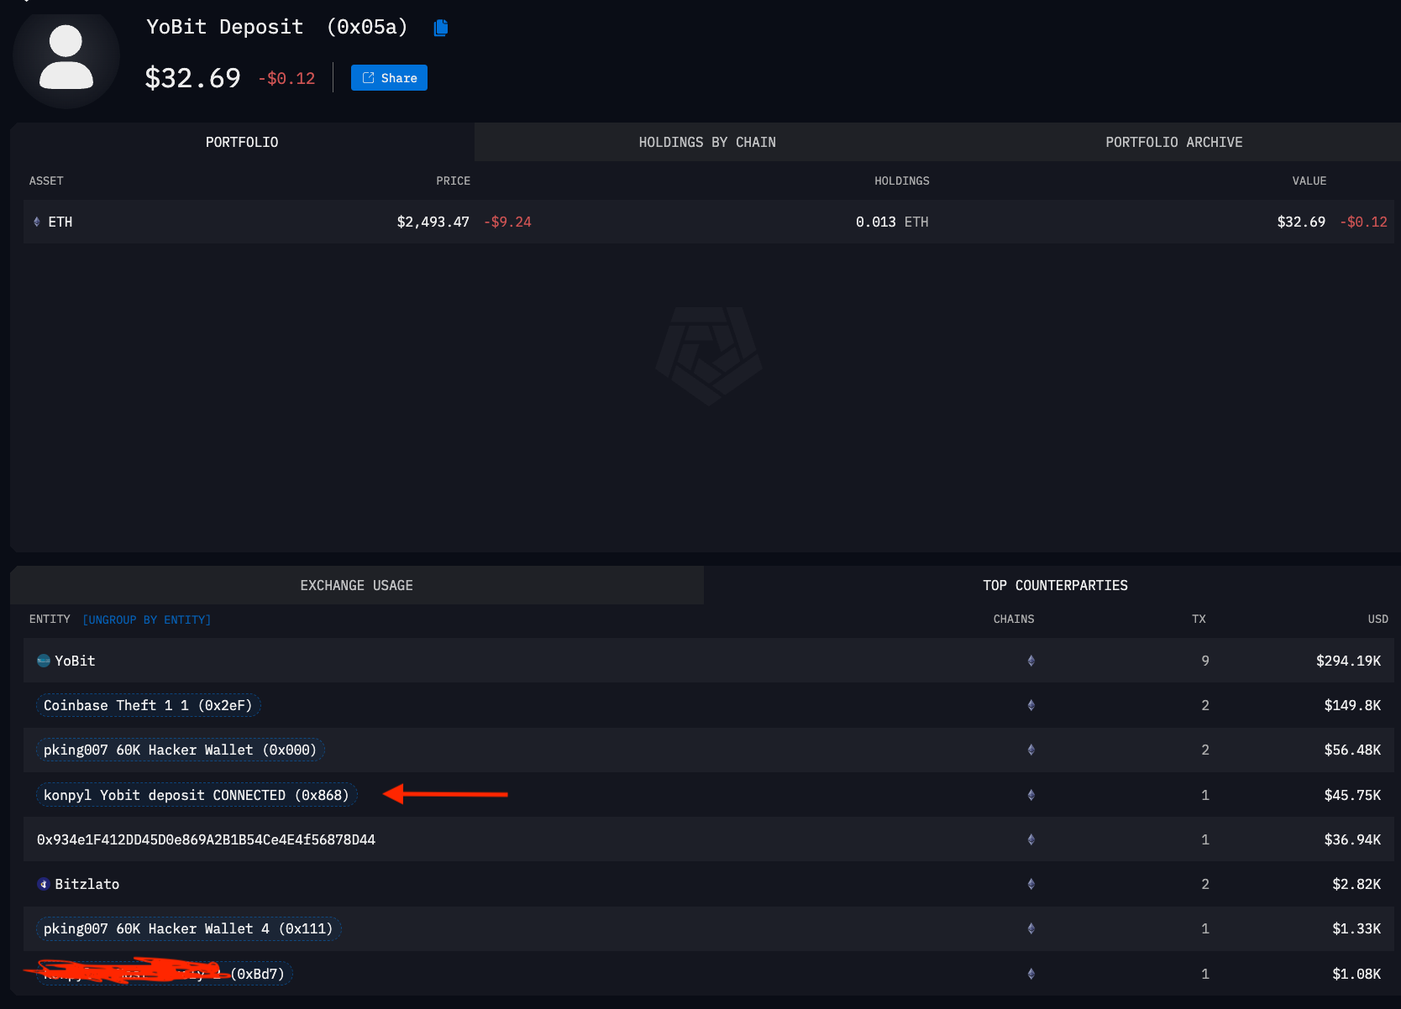The width and height of the screenshot is (1401, 1009).
Task: Click Ethereum chain icon in konpyl (0x868) row
Action: (x=1031, y=795)
